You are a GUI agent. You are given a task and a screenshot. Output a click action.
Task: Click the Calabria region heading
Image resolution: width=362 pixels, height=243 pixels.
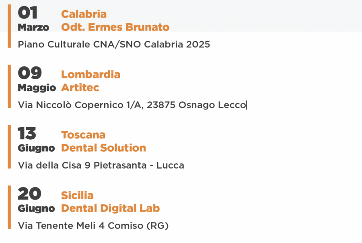click(84, 14)
